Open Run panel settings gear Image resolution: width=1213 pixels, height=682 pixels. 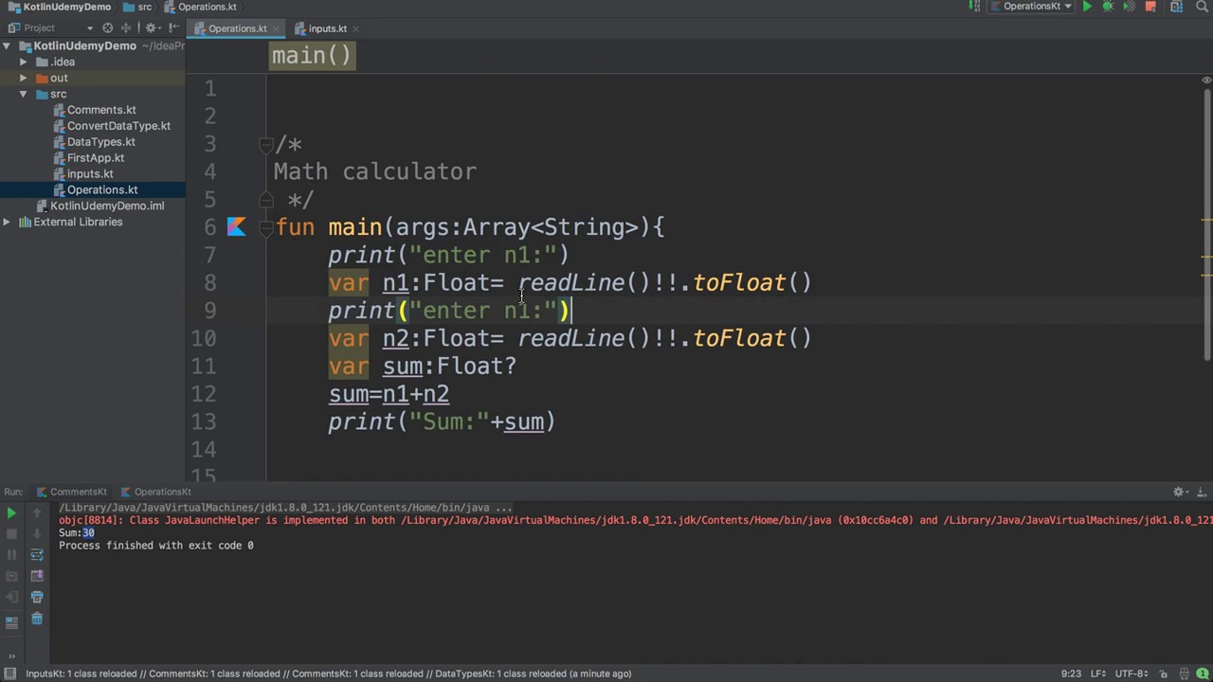coord(1181,492)
